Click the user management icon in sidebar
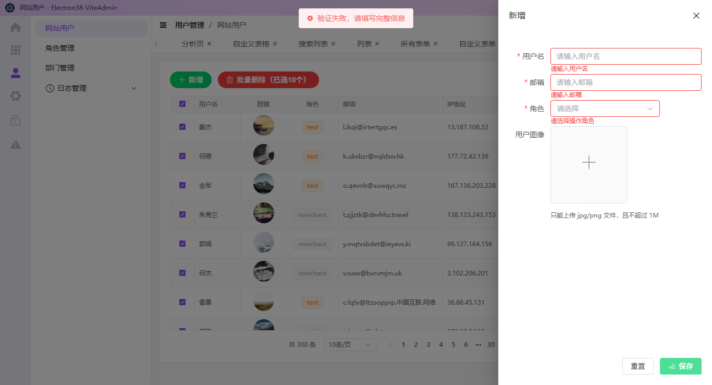712x385 pixels. (x=15, y=73)
